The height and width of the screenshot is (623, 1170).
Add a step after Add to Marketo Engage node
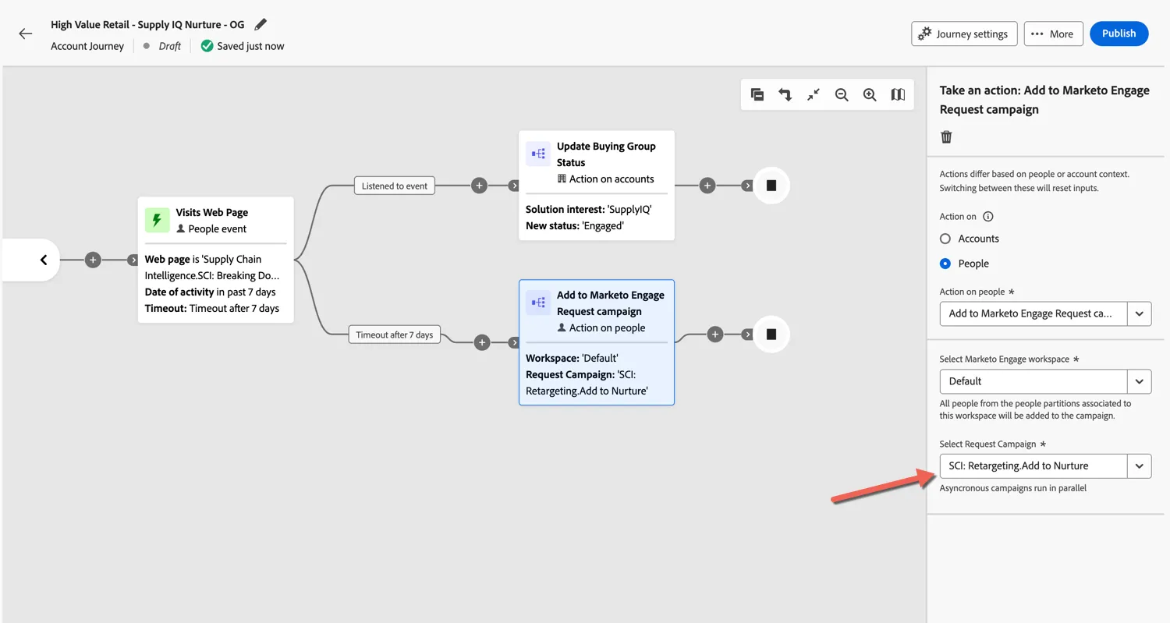click(715, 335)
